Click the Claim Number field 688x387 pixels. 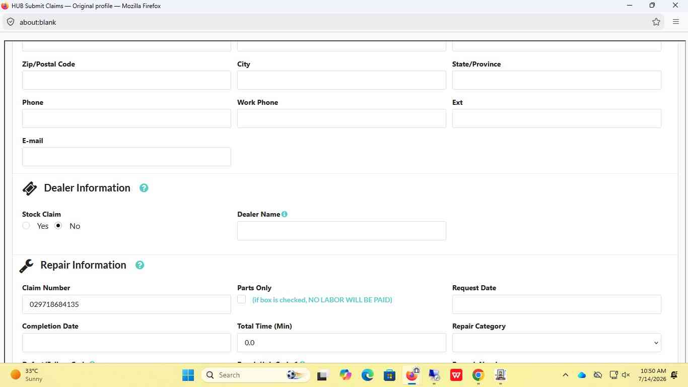click(x=126, y=304)
